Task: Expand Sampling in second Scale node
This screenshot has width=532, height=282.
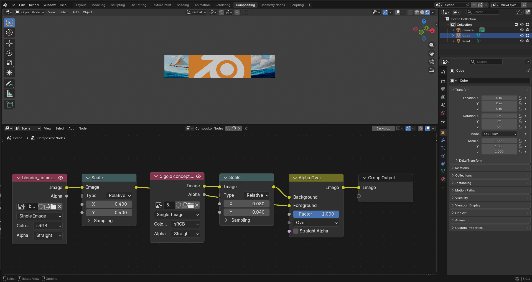Action: pyautogui.click(x=238, y=220)
